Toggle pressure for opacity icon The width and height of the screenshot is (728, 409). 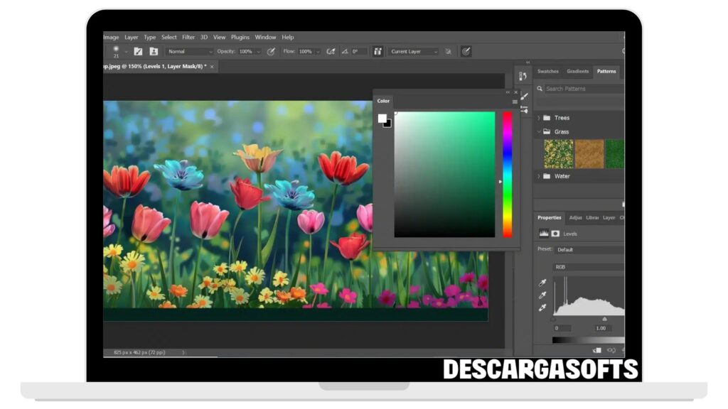271,51
